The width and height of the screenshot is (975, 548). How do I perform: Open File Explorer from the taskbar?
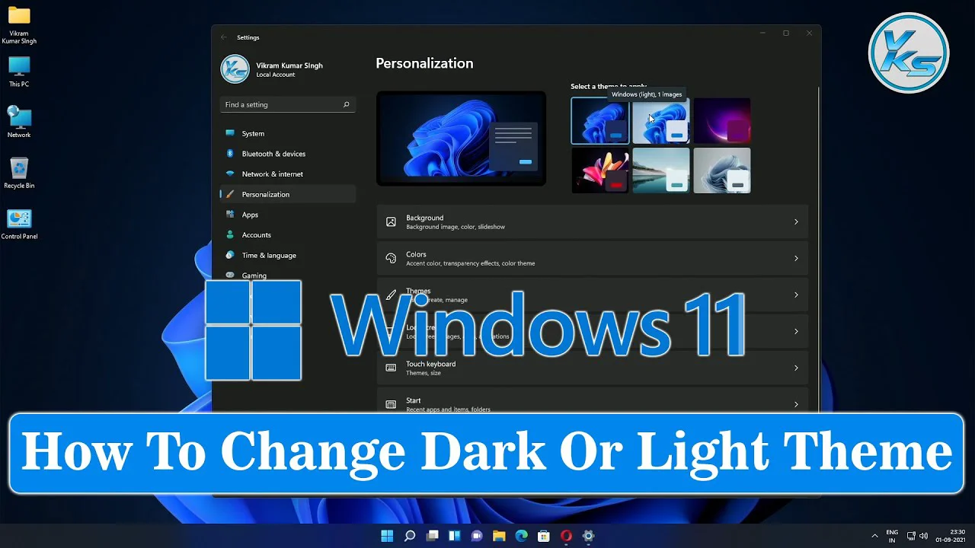point(499,536)
